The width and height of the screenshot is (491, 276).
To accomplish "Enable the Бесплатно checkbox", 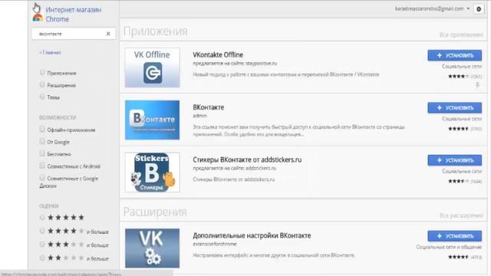I will point(42,153).
